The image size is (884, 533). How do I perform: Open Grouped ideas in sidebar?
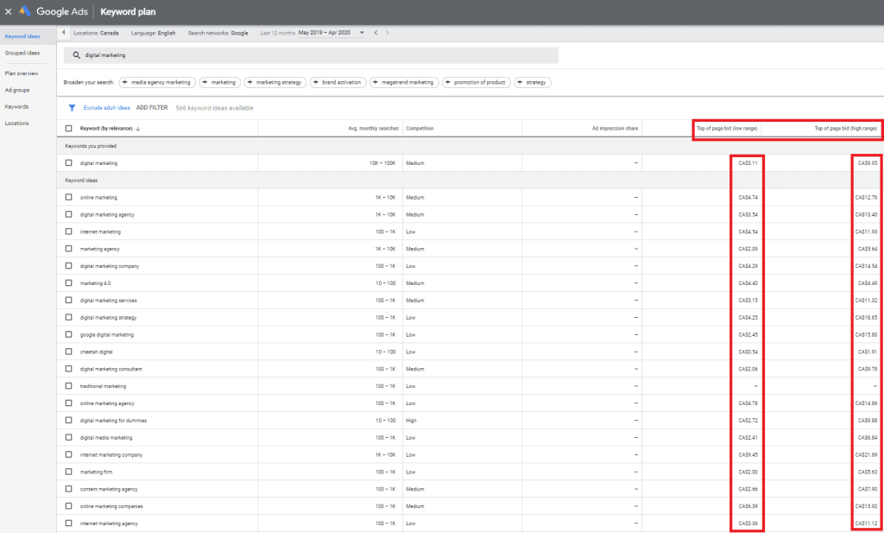22,53
